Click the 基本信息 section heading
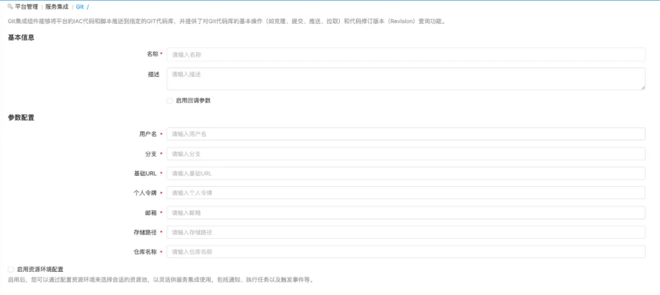 (x=21, y=37)
